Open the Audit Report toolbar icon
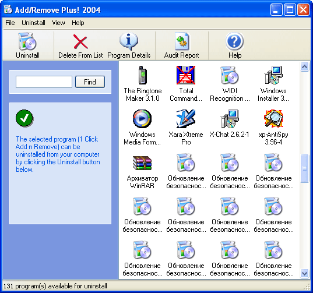 [x=182, y=41]
